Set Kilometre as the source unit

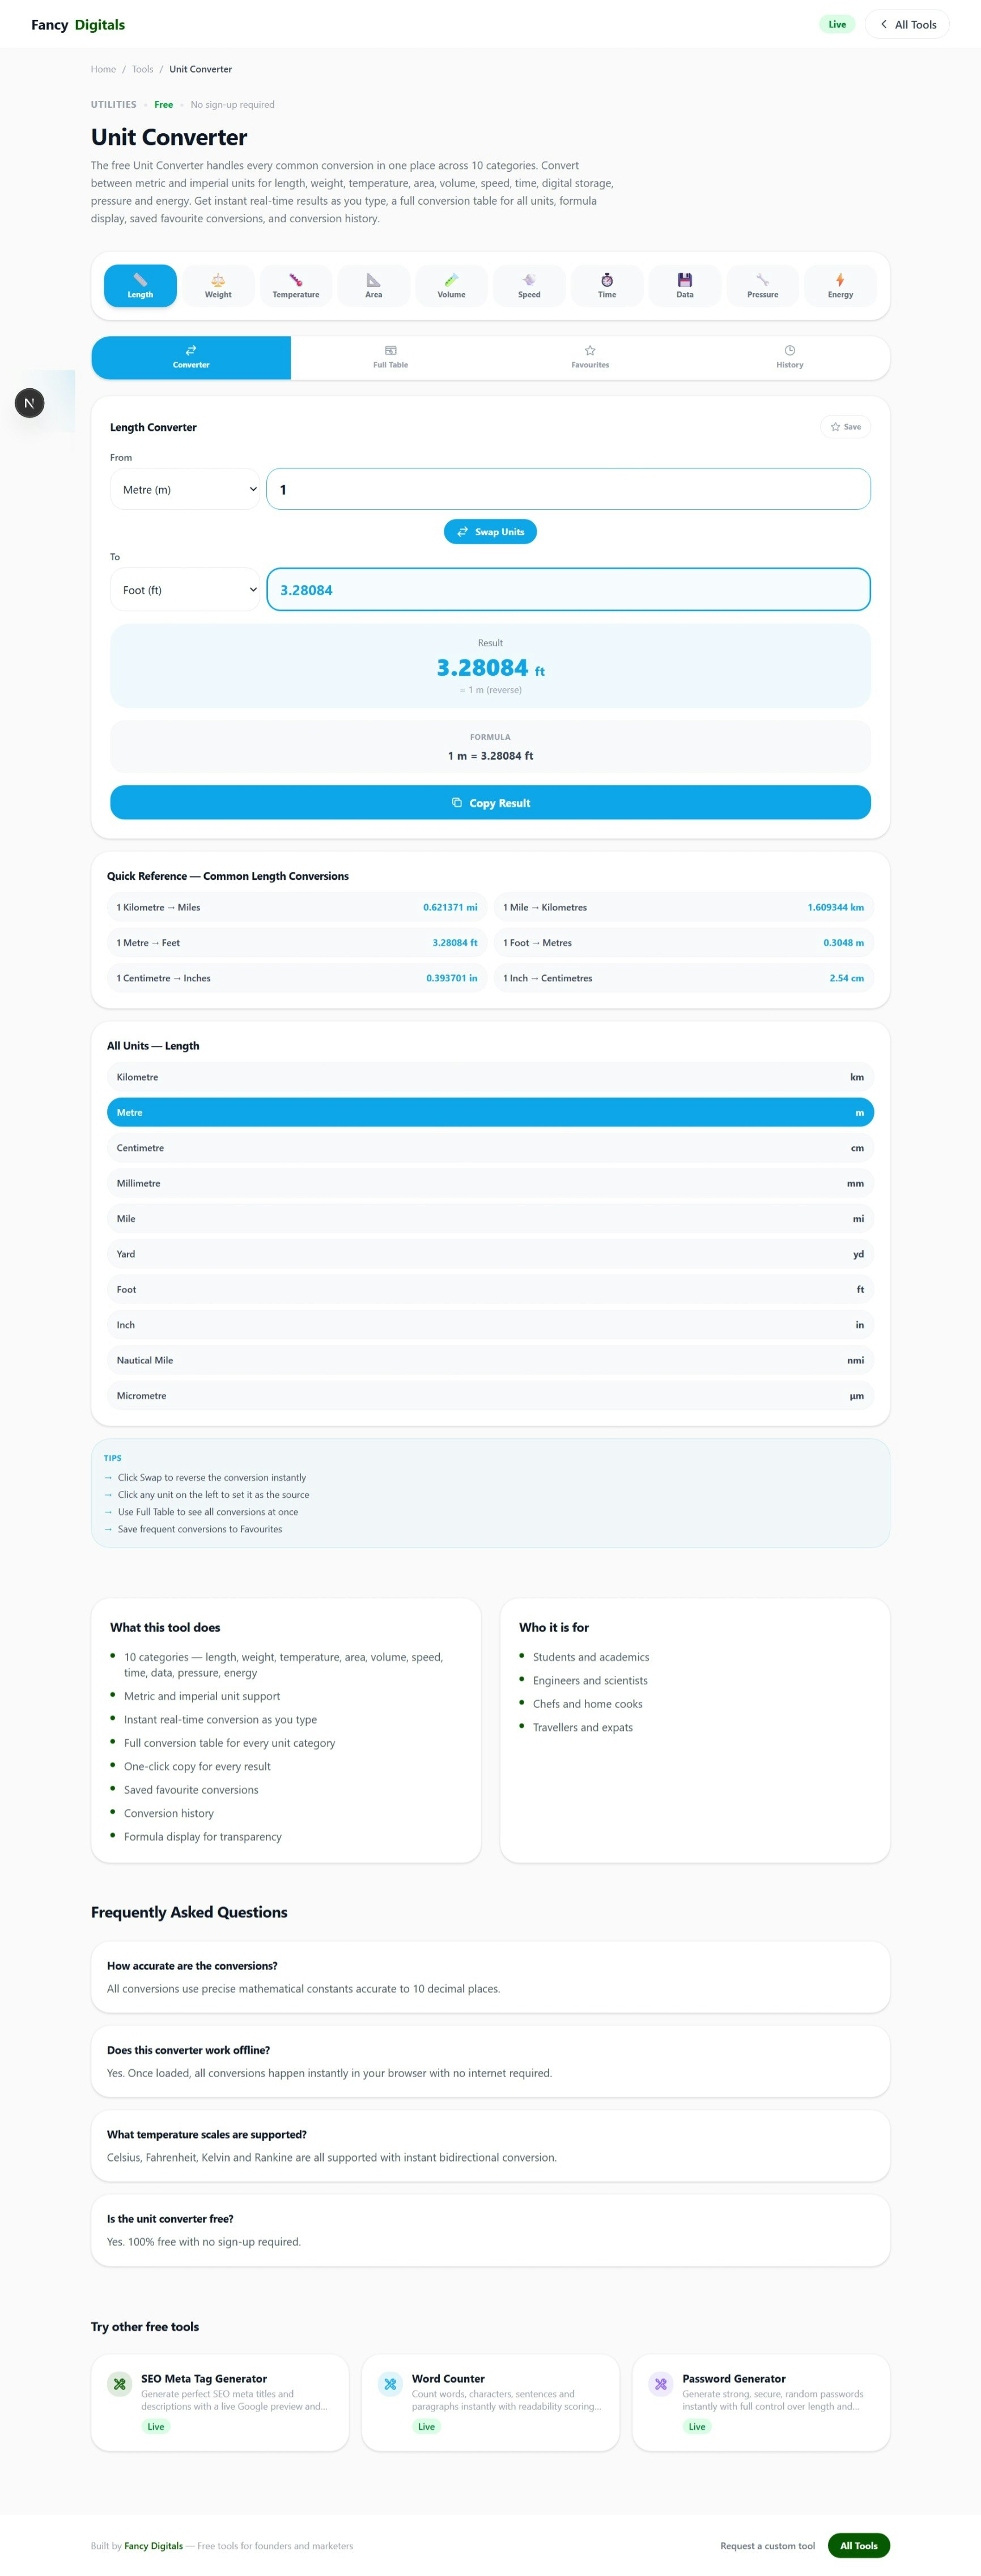coord(490,1077)
